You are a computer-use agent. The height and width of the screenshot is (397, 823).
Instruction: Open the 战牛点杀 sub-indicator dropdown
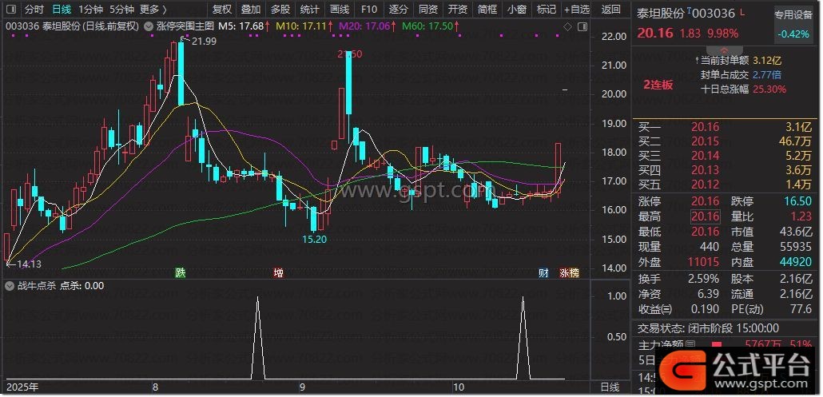[x=10, y=285]
